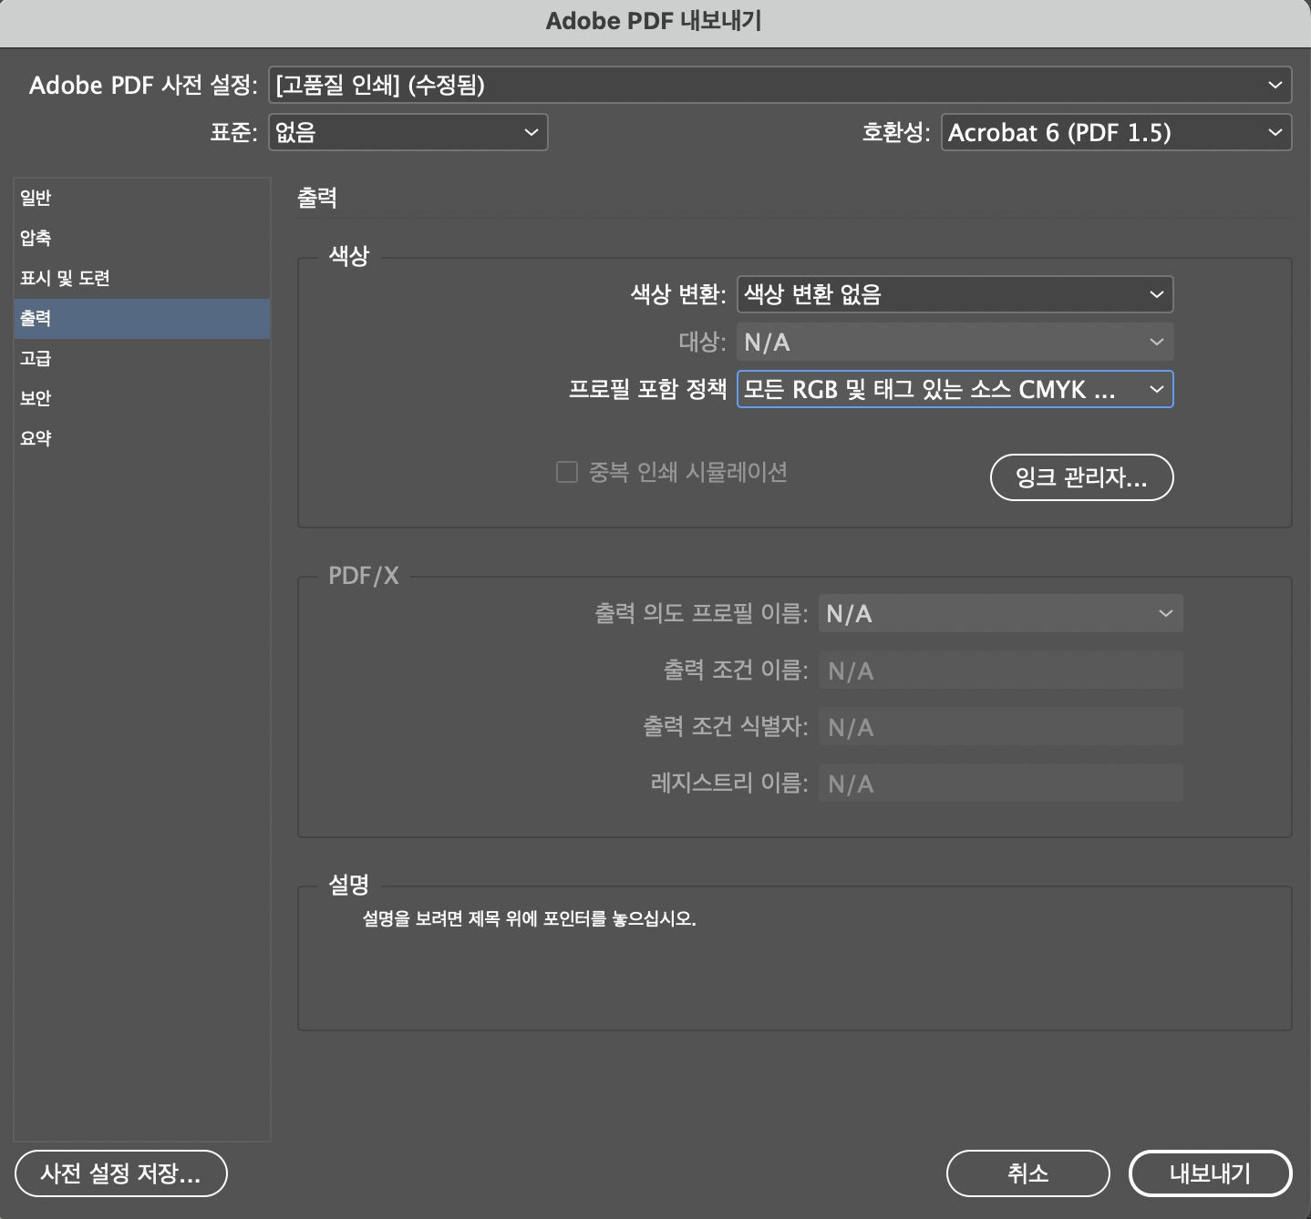Select the 고급 category in sidebar
Image resolution: width=1311 pixels, height=1219 pixels.
click(142, 358)
